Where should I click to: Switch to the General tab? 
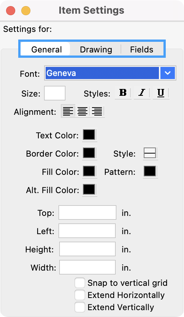[46, 49]
